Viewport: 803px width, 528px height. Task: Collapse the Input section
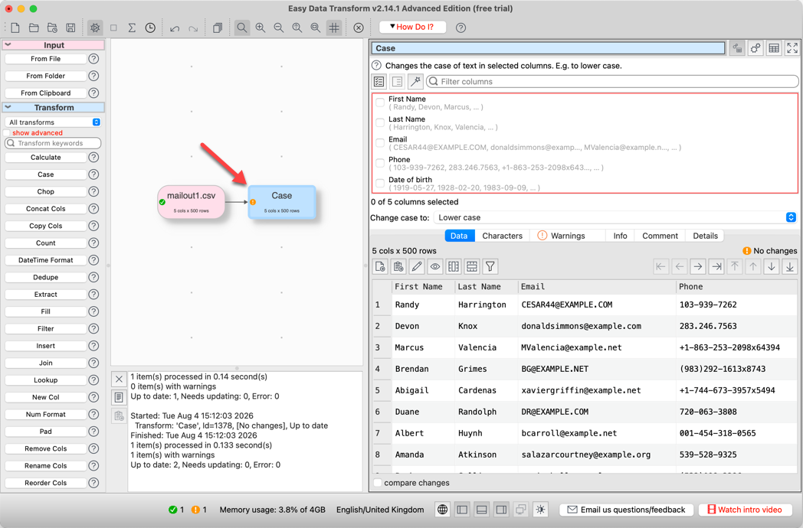click(x=8, y=45)
